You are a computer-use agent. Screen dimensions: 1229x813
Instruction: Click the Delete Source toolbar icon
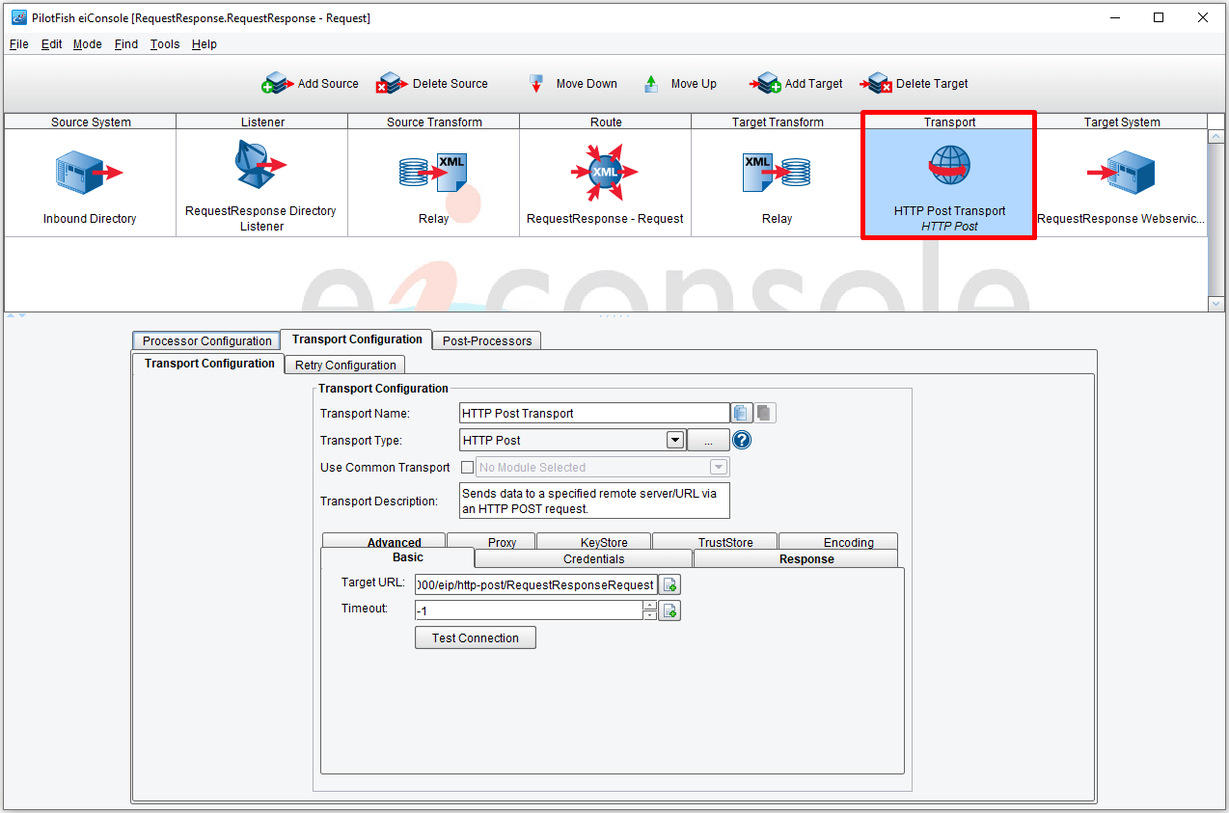[393, 84]
